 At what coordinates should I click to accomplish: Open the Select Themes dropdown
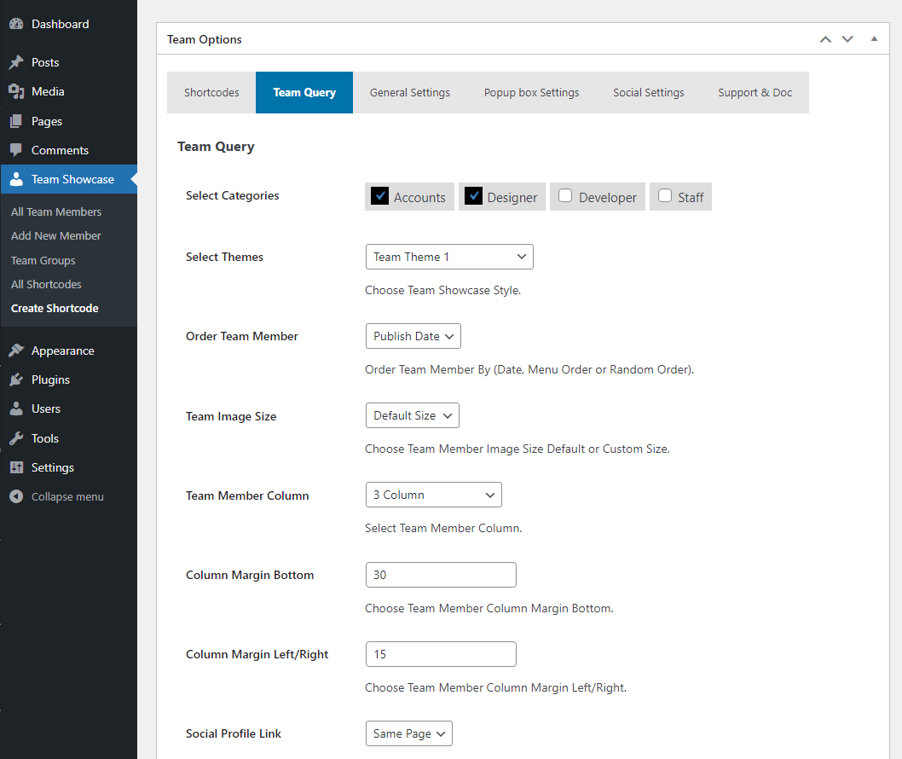(x=448, y=257)
